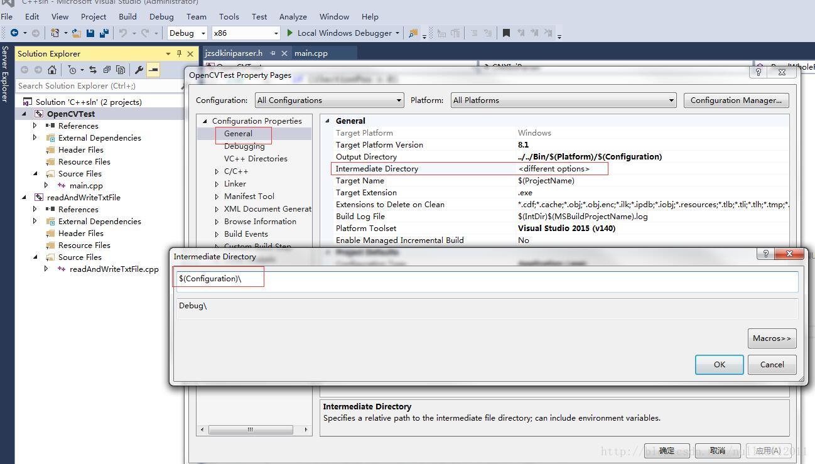
Task: Close the jzsdkiniparser.h tab
Action: 284,53
